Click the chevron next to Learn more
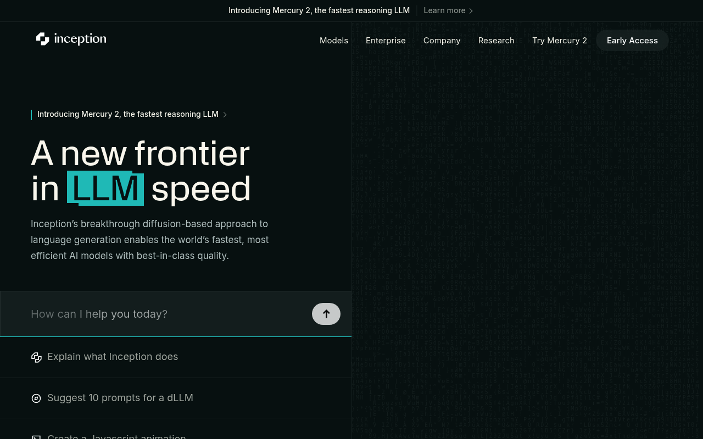703x439 pixels. (471, 11)
